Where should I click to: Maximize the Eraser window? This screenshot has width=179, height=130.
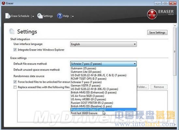click(165, 3)
